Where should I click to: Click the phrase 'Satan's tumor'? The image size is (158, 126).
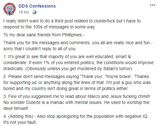[x=117, y=69]
